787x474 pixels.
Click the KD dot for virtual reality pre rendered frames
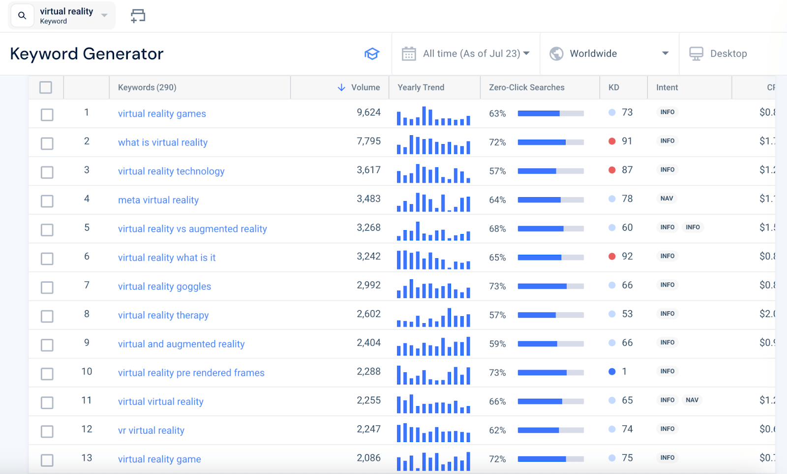coord(612,372)
